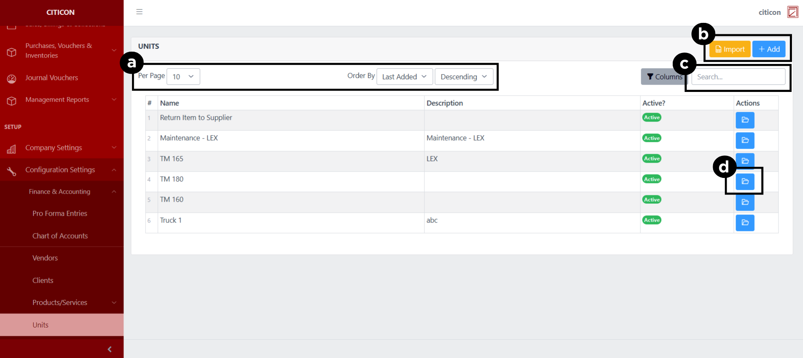Open the folder action for TM 160 row
The height and width of the screenshot is (358, 803).
[x=744, y=202]
